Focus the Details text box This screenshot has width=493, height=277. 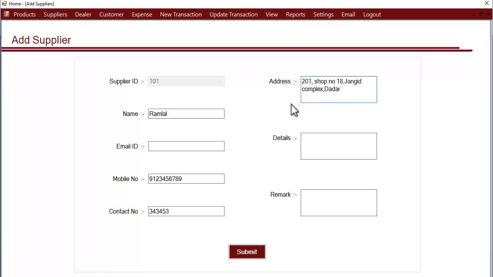339,146
